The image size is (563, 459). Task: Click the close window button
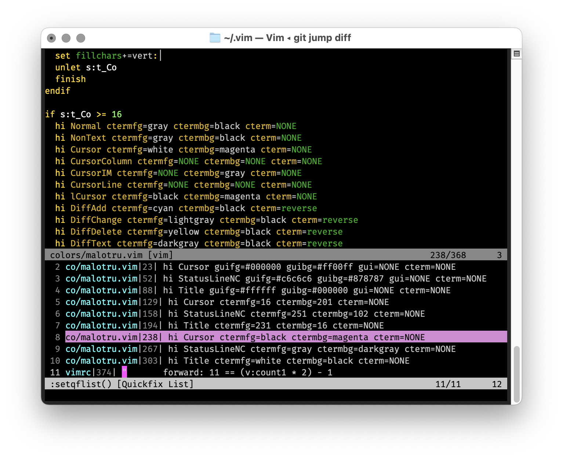[51, 38]
